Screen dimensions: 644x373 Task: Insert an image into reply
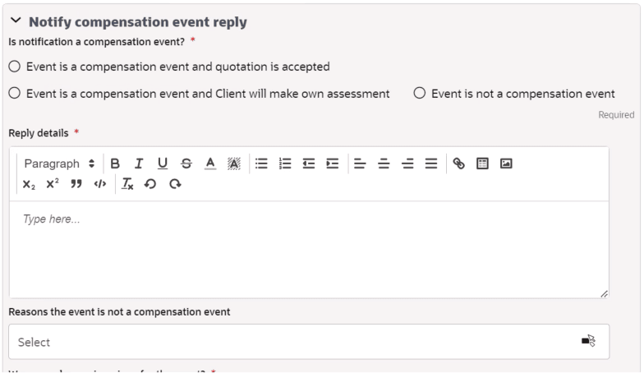click(x=506, y=163)
